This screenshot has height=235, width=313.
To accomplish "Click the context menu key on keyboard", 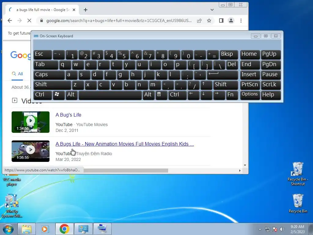I will (x=161, y=95).
